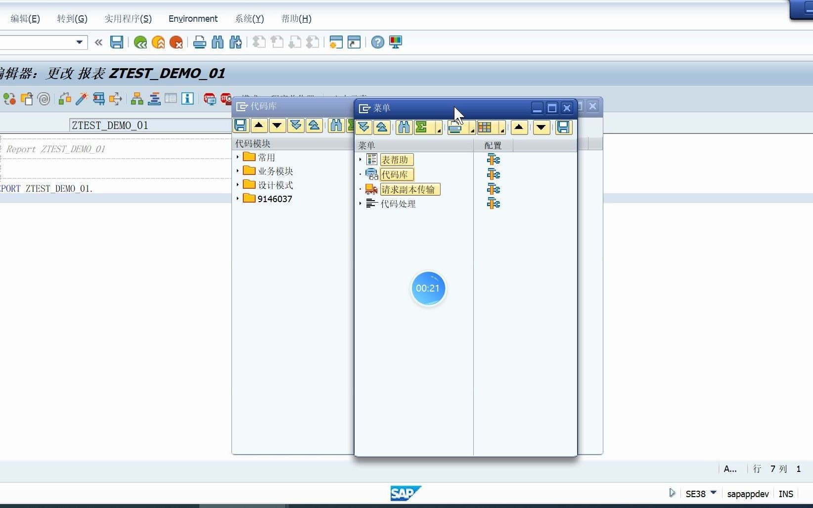Click the up arrow in 菜单 window toolbar

[x=519, y=127]
